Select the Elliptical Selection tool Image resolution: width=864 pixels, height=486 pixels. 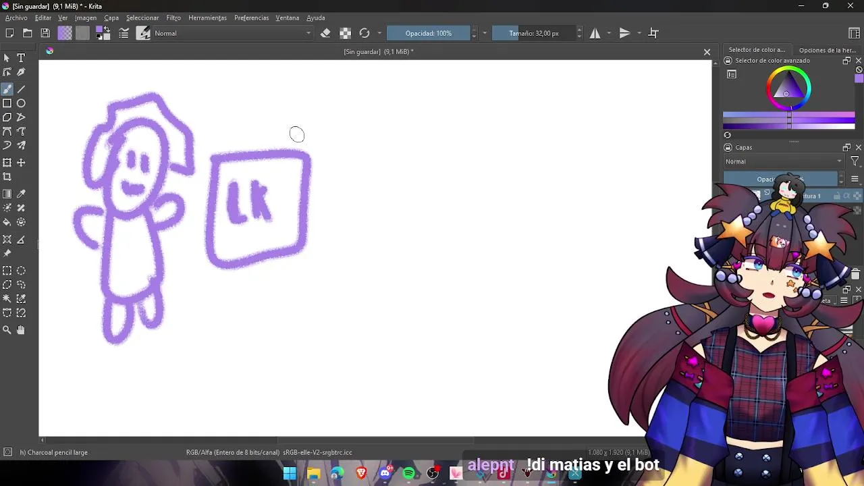tap(21, 271)
